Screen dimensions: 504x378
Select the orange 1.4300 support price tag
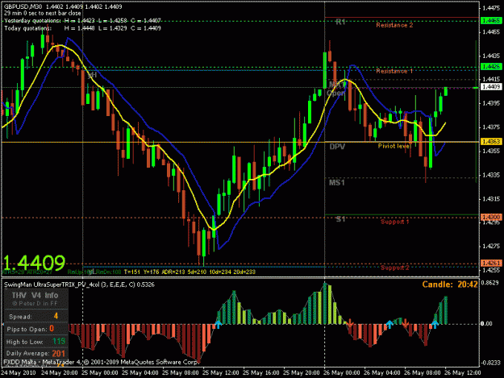coord(491,218)
